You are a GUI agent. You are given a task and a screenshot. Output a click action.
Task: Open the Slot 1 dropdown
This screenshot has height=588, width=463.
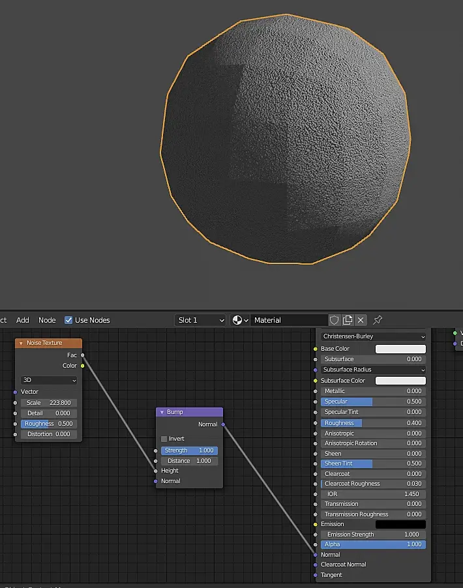point(200,320)
